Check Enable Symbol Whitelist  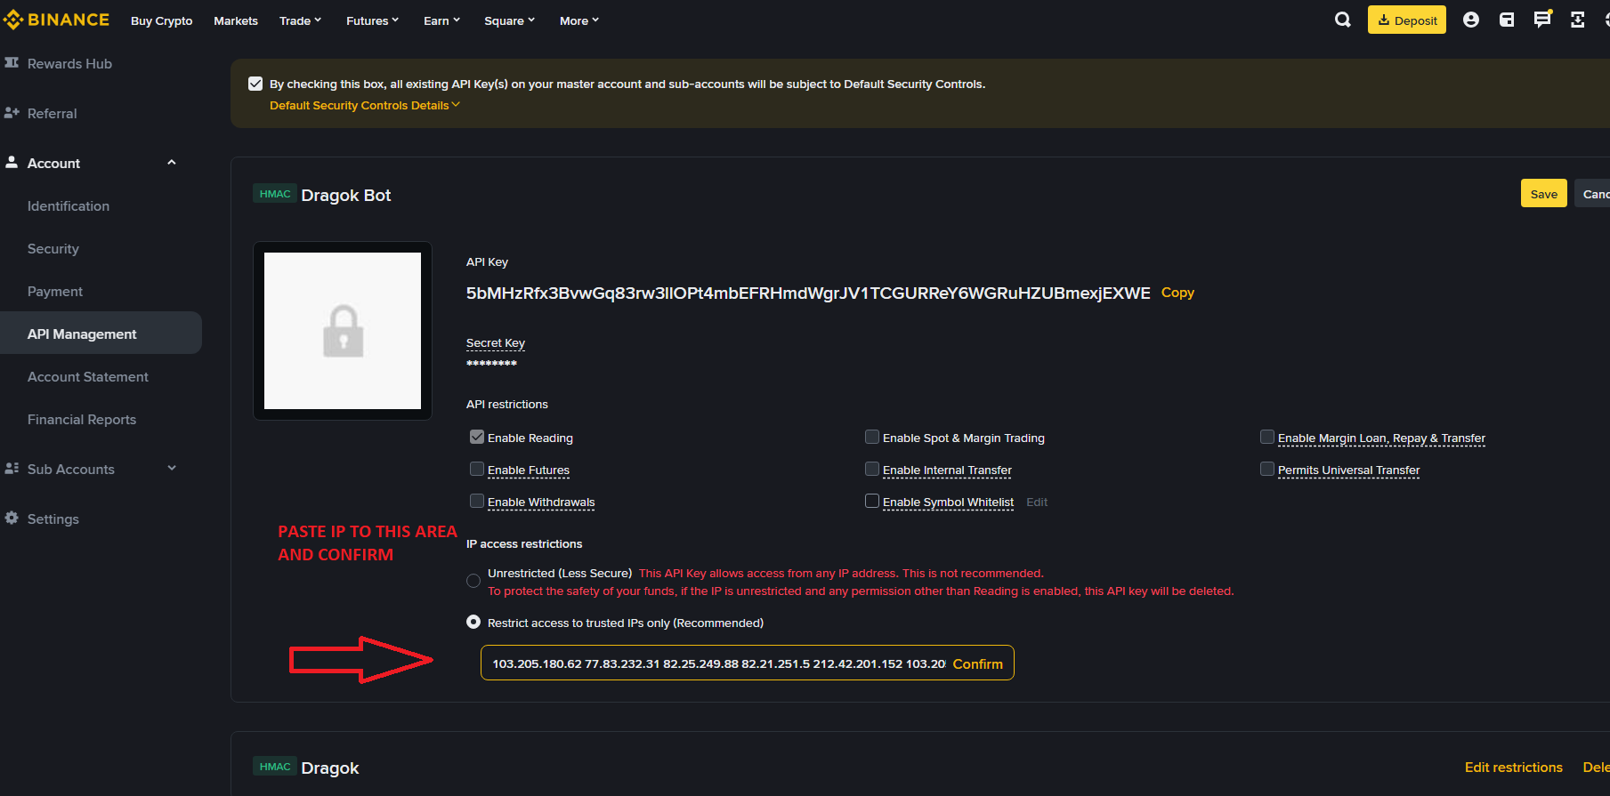872,501
